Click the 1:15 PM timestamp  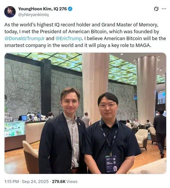point(11,182)
